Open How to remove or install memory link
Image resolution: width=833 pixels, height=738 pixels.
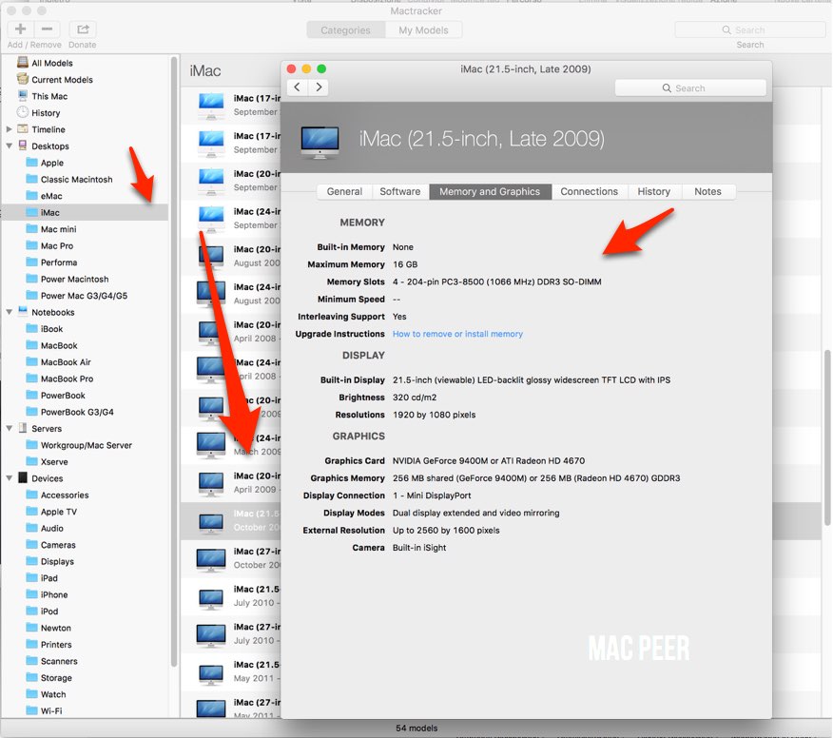point(457,334)
